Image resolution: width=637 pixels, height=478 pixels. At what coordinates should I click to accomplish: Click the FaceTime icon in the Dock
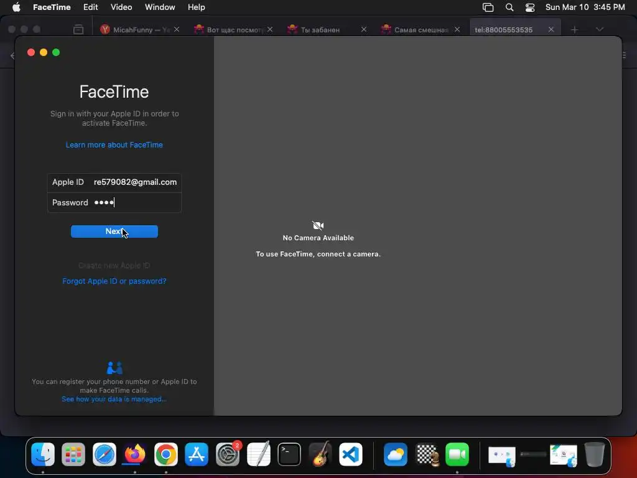click(457, 454)
